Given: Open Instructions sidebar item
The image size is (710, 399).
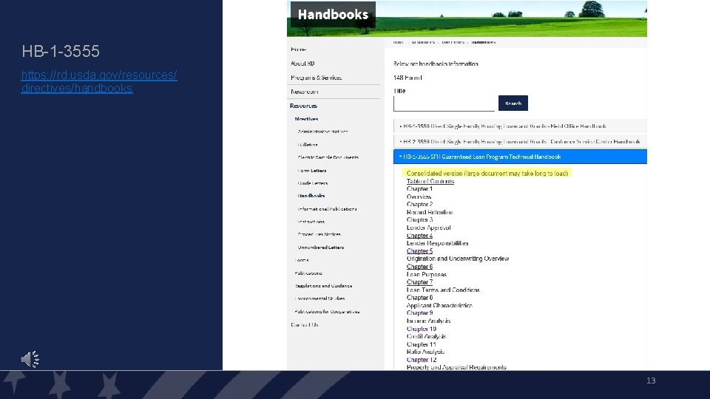Looking at the screenshot, I should pyautogui.click(x=311, y=222).
